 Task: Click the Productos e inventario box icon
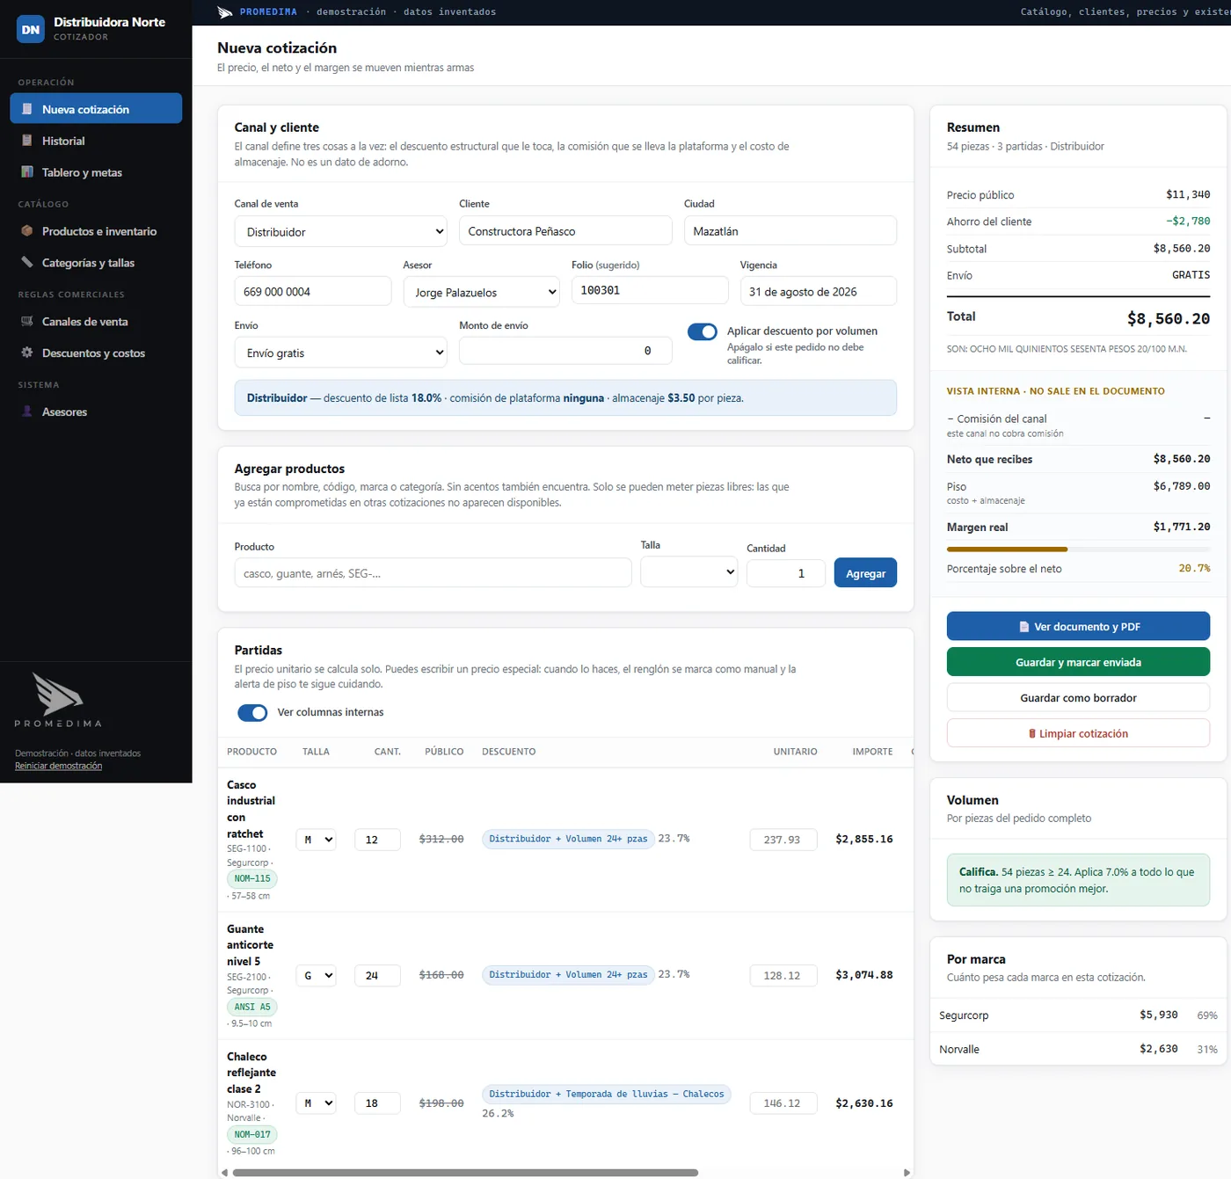(x=27, y=231)
